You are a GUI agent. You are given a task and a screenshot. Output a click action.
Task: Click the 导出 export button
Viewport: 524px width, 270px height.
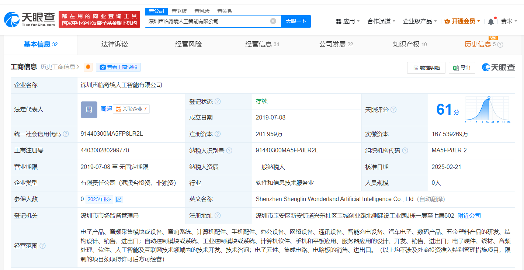point(462,67)
